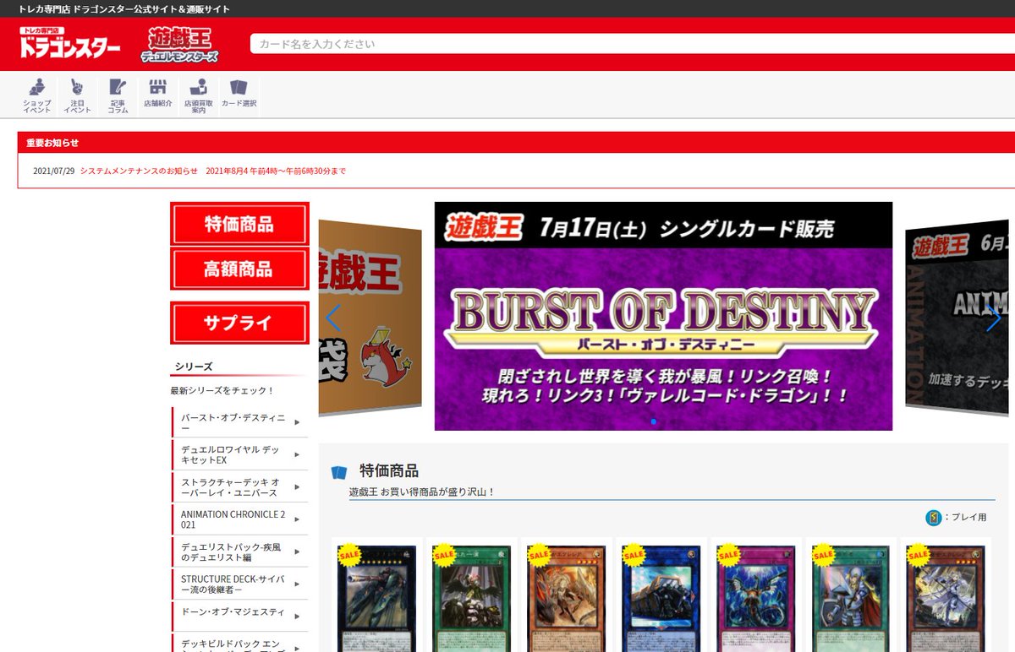The width and height of the screenshot is (1015, 652).
Task: Open the seventh sale card, brown with white figure
Action: pos(945,599)
